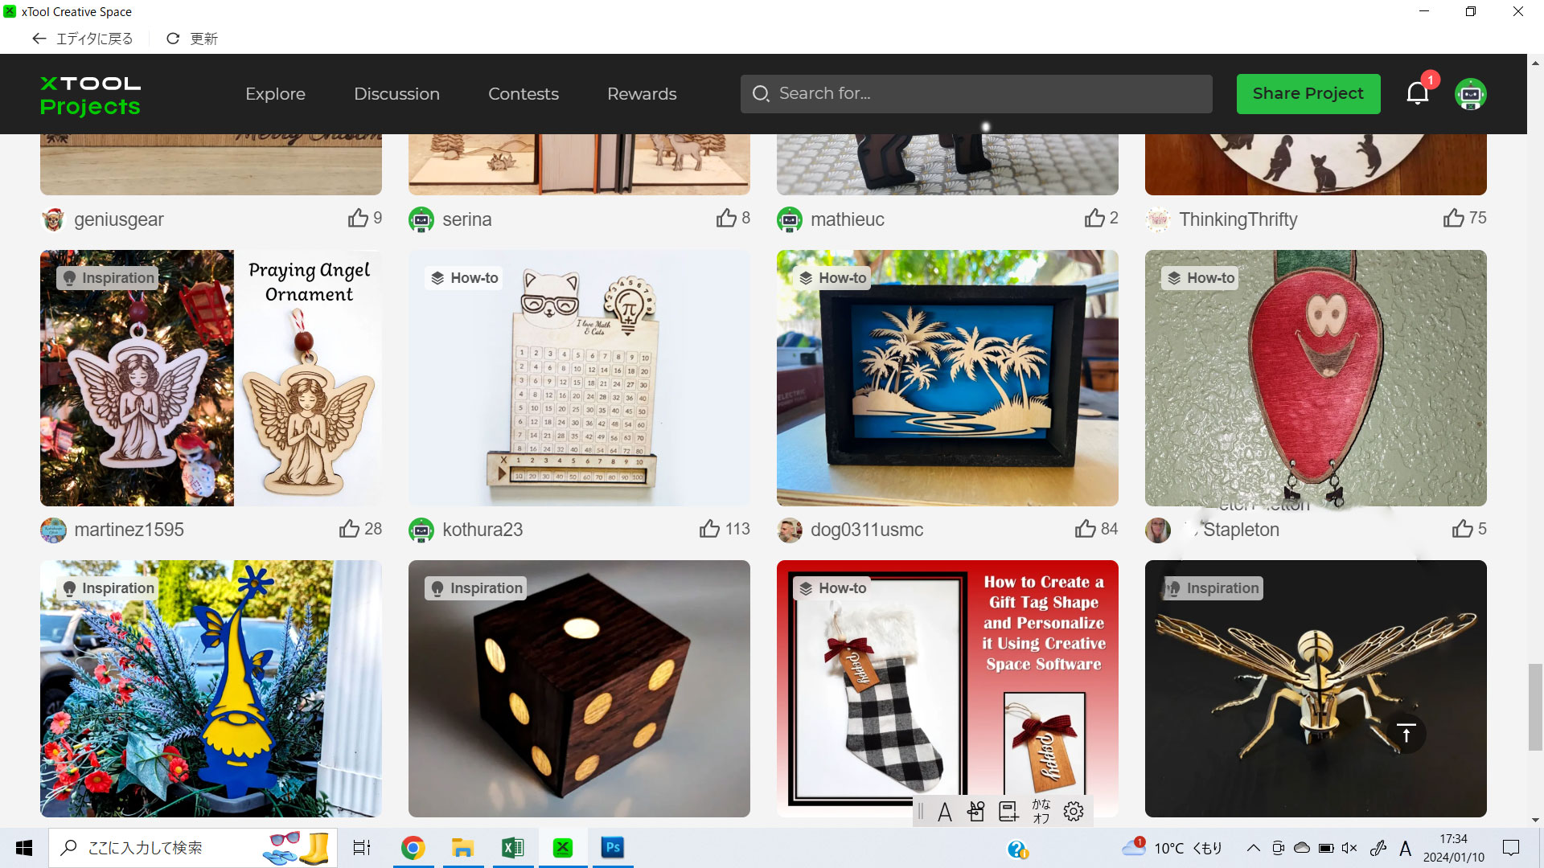Click the back arrow to return to editor
Screen dimensions: 1544x868
(x=39, y=39)
